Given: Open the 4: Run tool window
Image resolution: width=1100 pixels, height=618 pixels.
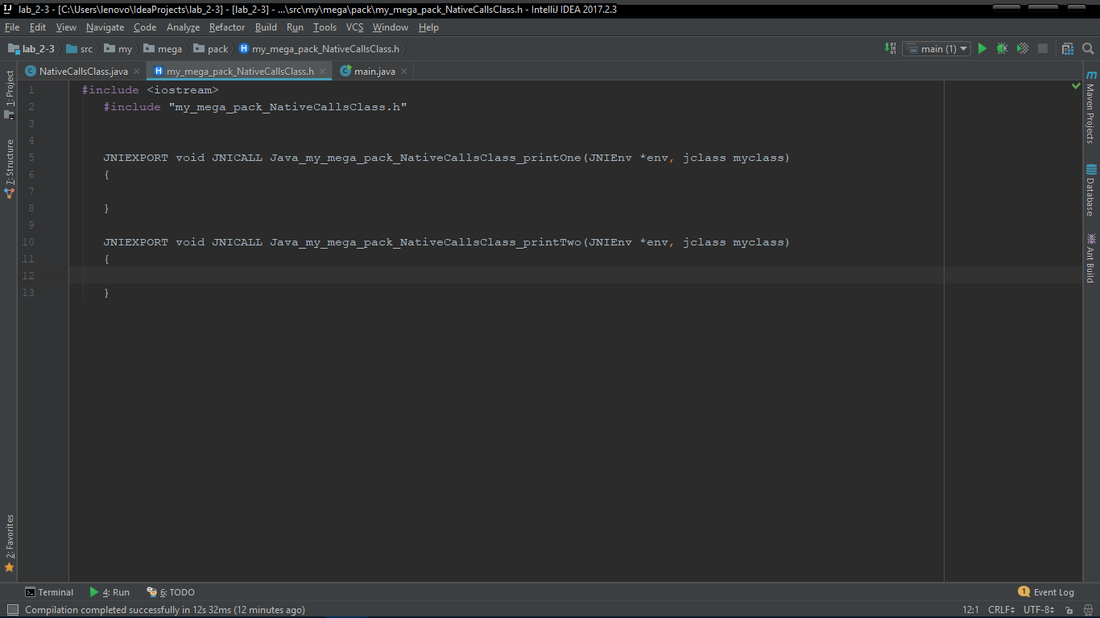Looking at the screenshot, I should tap(110, 592).
